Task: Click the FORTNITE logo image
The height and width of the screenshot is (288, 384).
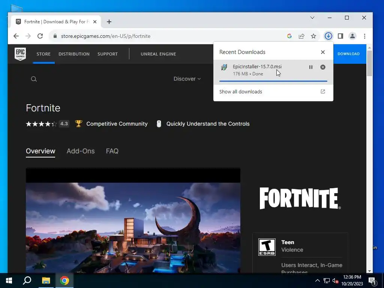Action: [300, 198]
